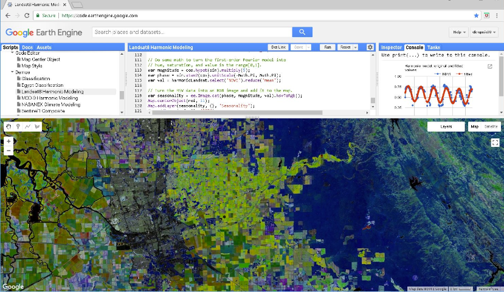Open the Help dropdown menu
Image resolution: width=504 pixels, height=292 pixels.
[459, 32]
